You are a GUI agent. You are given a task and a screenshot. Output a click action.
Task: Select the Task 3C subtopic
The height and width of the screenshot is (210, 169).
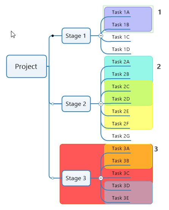point(120,173)
